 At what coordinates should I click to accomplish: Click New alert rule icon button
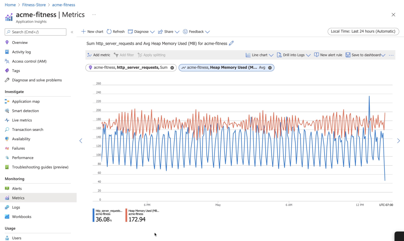click(x=316, y=55)
